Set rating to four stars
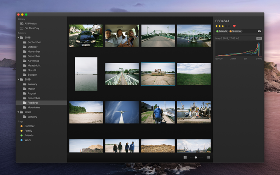 click(x=226, y=26)
